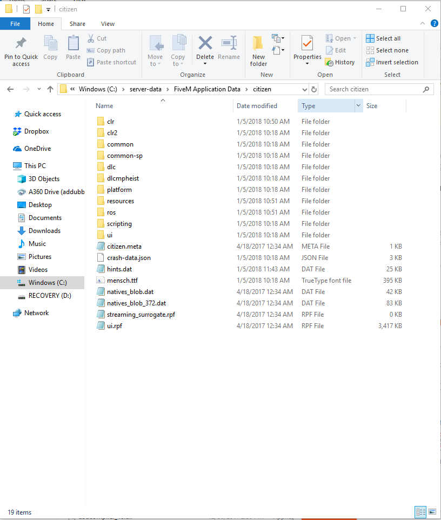This screenshot has height=520, width=441.
Task: Switch to the Home ribbon tab
Action: tap(46, 24)
